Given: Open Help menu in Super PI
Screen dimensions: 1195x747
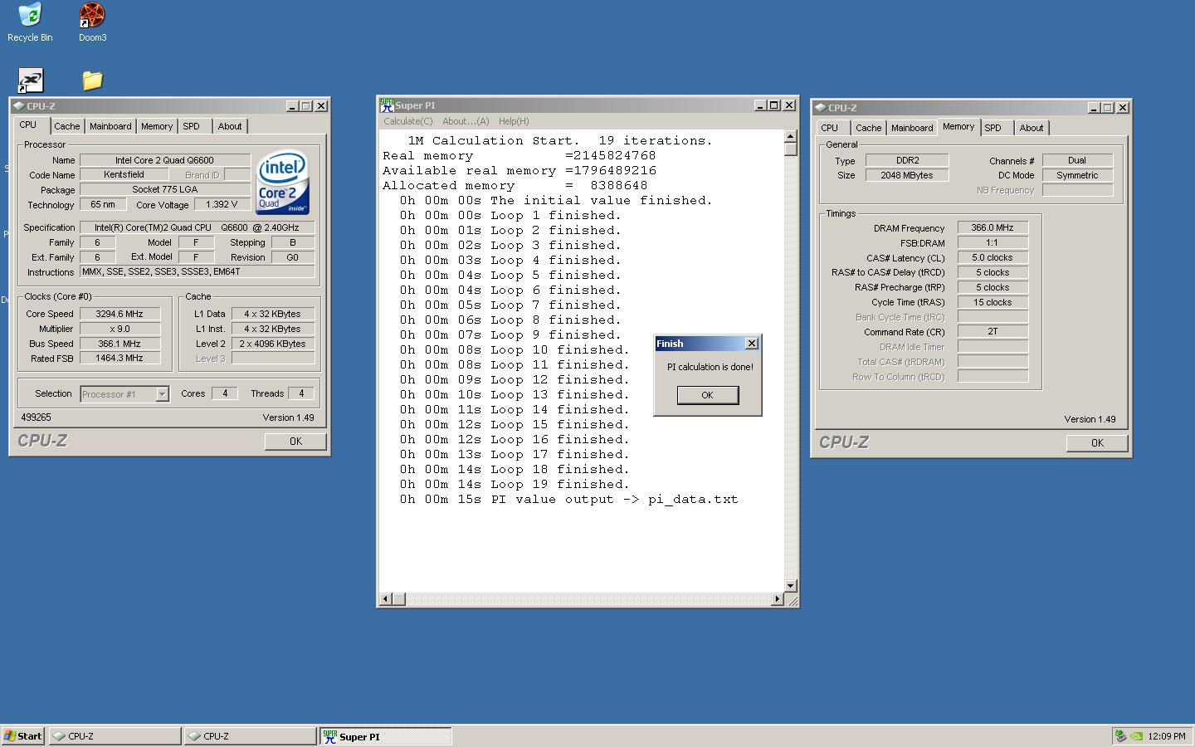Looking at the screenshot, I should coord(514,121).
